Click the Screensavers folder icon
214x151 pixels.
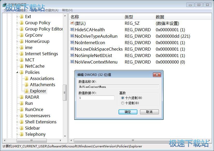point(21,116)
